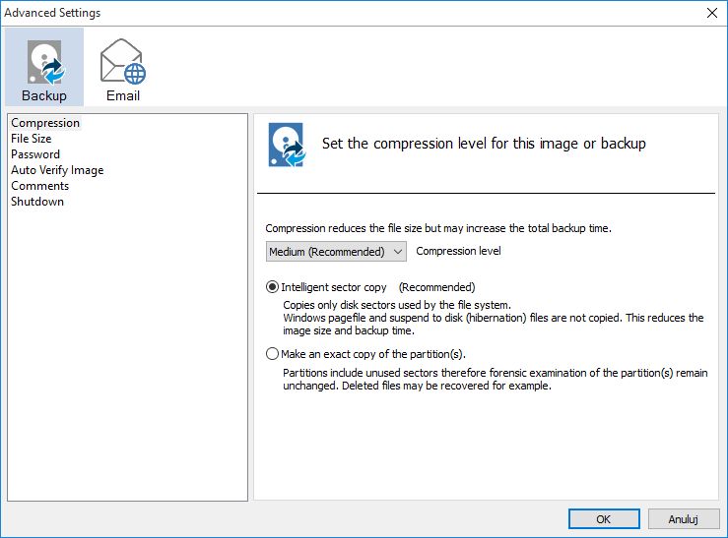Close the Advanced Settings dialog

(711, 13)
